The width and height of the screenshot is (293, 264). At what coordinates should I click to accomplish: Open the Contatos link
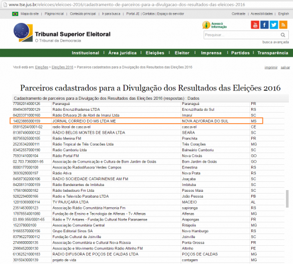[148, 13]
